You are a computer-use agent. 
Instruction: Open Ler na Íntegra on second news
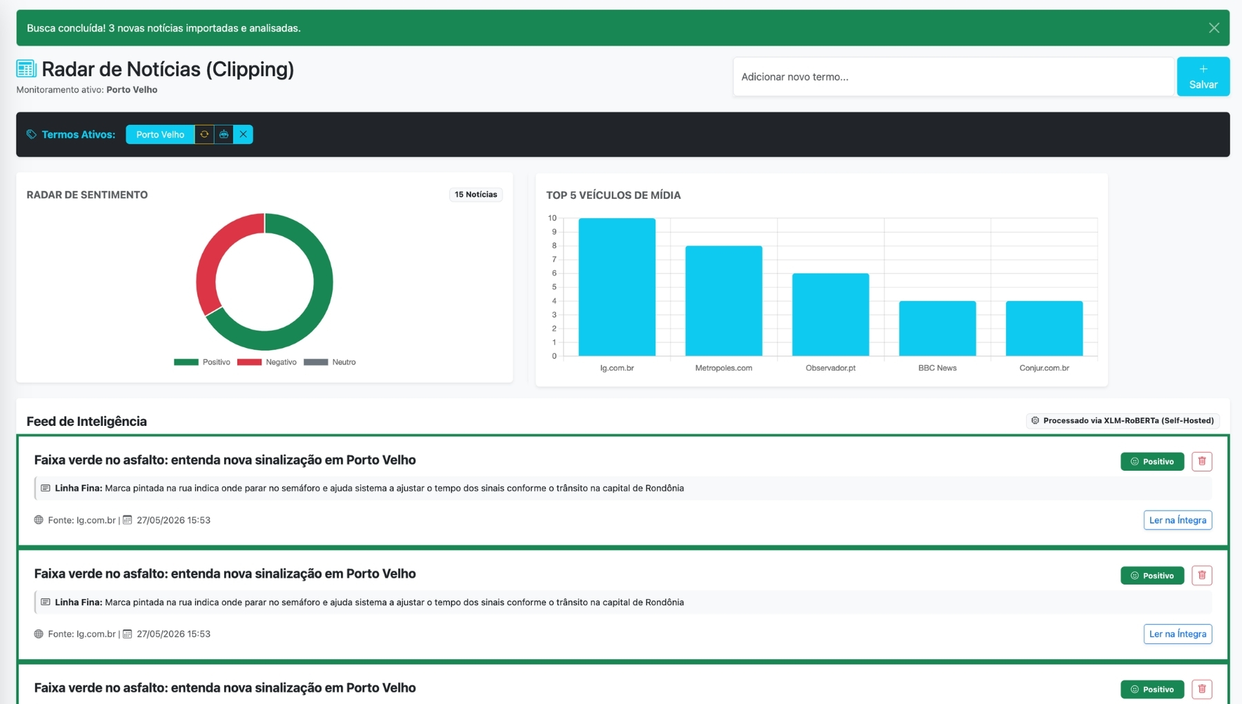point(1177,634)
